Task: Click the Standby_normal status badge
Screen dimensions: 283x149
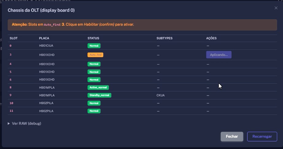Action: coord(99,95)
